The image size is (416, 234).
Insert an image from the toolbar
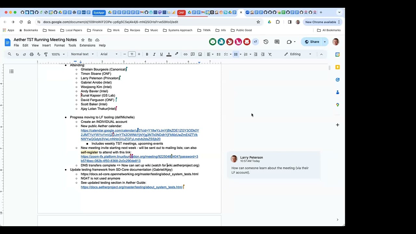coord(200,54)
